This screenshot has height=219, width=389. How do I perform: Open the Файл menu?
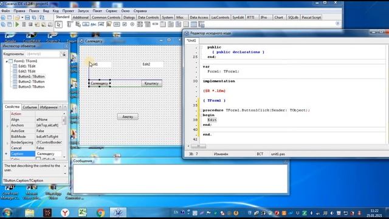coord(5,11)
